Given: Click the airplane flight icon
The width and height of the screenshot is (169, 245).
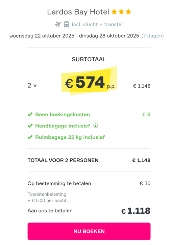Looking at the screenshot, I should click(x=58, y=24).
